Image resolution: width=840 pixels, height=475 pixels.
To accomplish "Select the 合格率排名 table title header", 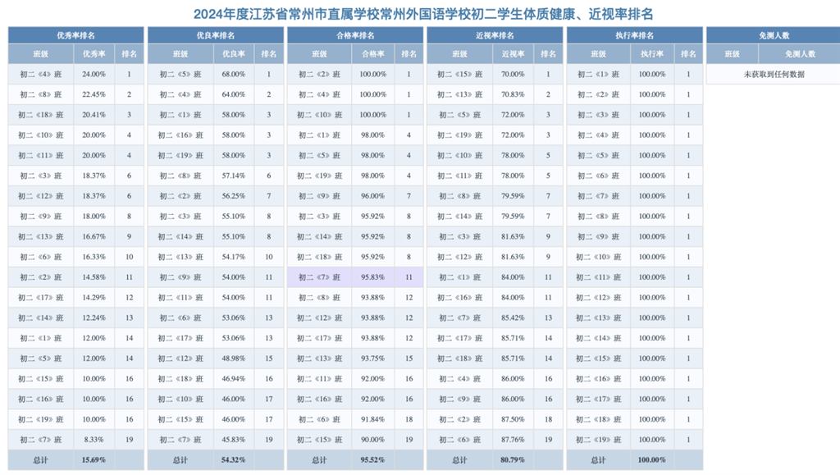I will click(x=355, y=35).
